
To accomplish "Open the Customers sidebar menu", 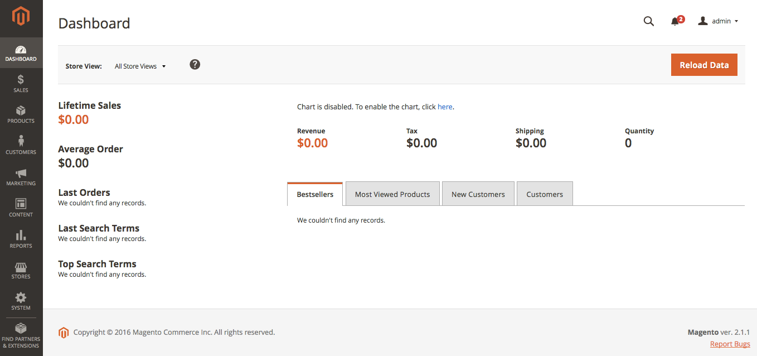I will coord(21,145).
